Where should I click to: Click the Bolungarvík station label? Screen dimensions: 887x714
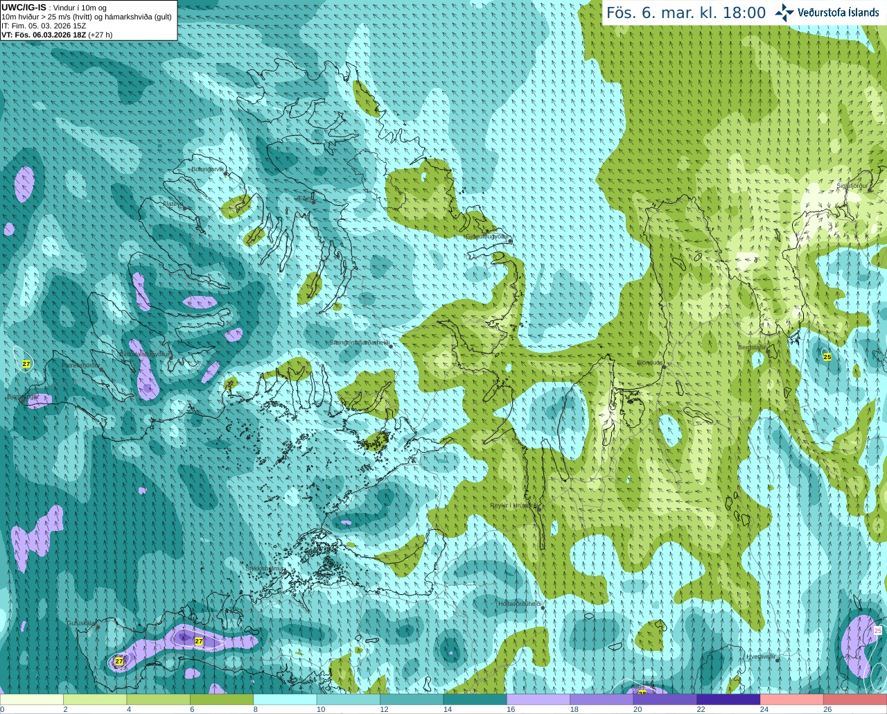click(x=207, y=169)
